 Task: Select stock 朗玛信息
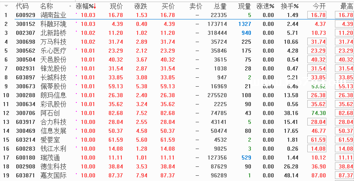[53, 95]
